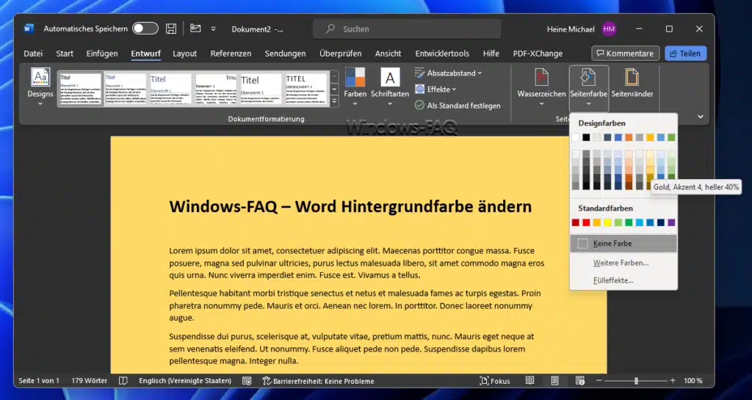Switch to the Start tab

65,54
